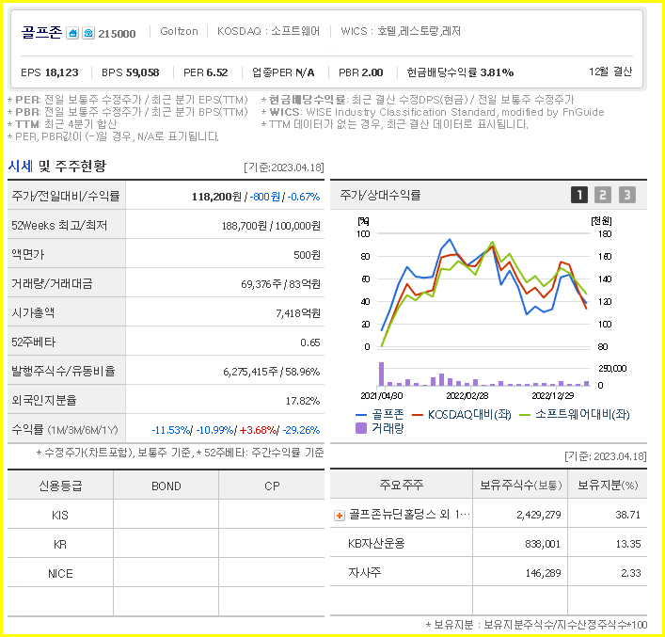Select the 골프존 blue line legend
This screenshot has height=637, width=665.
[380, 414]
